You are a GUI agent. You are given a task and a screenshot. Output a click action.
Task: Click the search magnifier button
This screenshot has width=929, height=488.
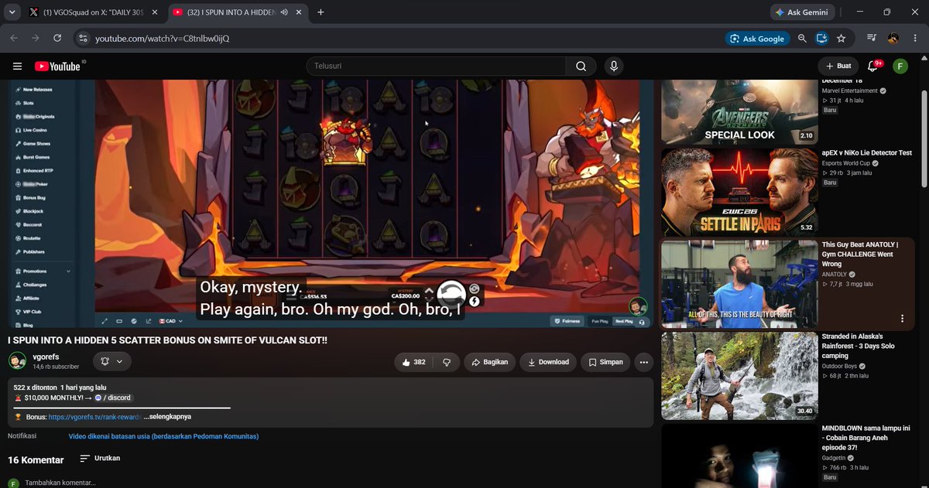pos(581,67)
